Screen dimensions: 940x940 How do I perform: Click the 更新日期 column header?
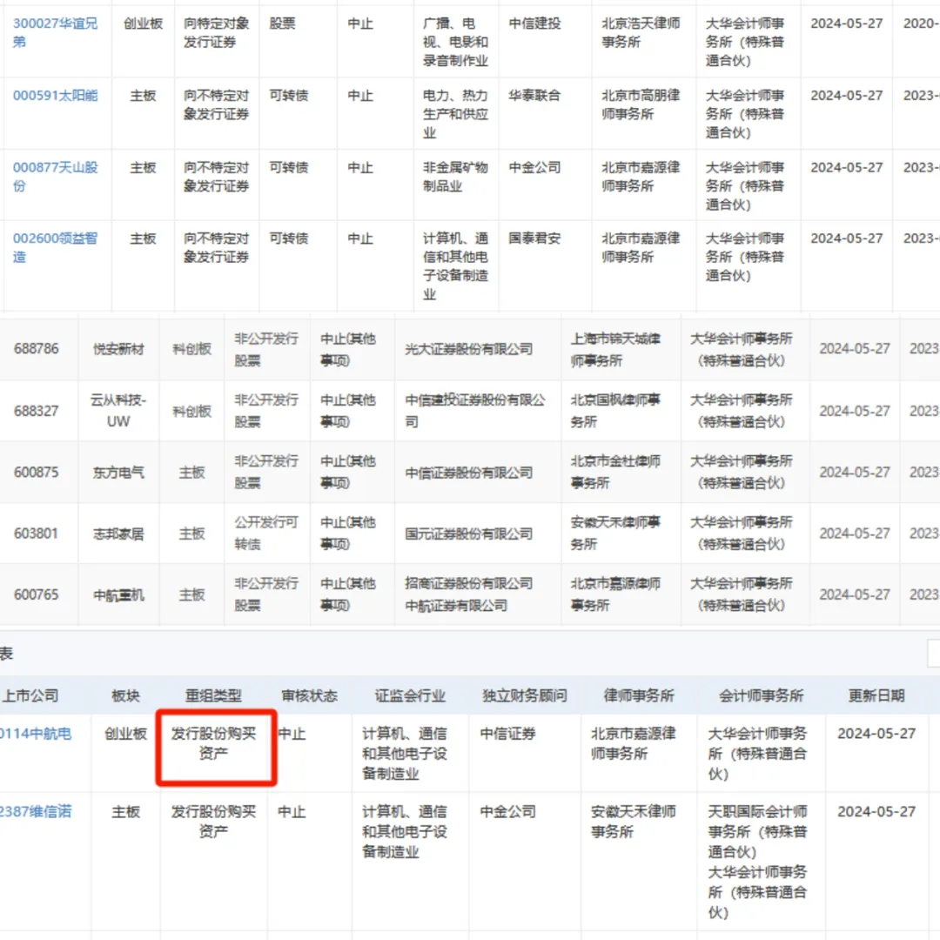click(x=876, y=695)
